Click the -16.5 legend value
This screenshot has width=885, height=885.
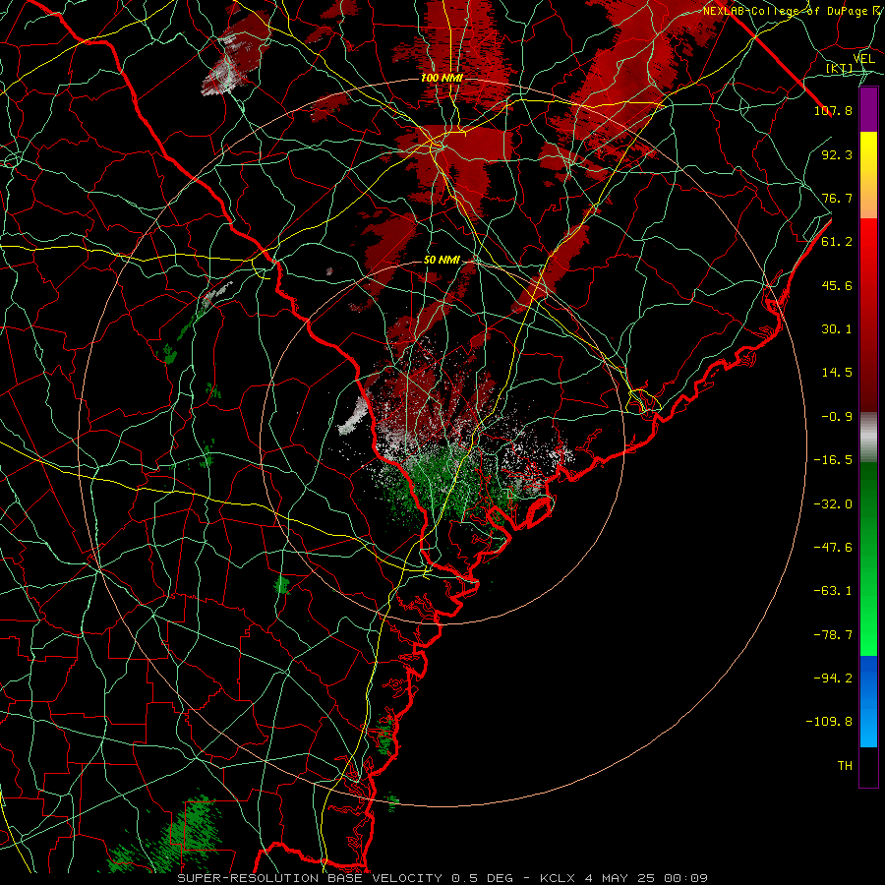[833, 460]
